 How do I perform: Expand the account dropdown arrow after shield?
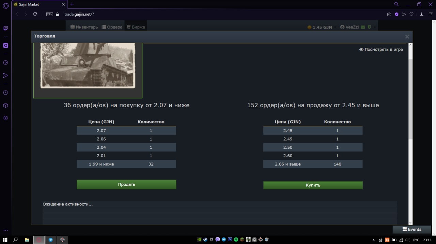coord(375,27)
